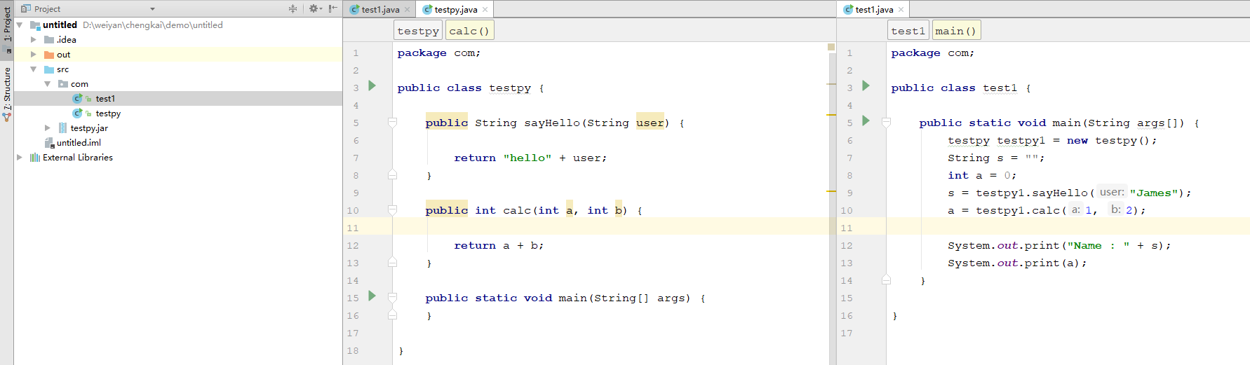Expand the out folder
This screenshot has width=1250, height=365.
33,55
